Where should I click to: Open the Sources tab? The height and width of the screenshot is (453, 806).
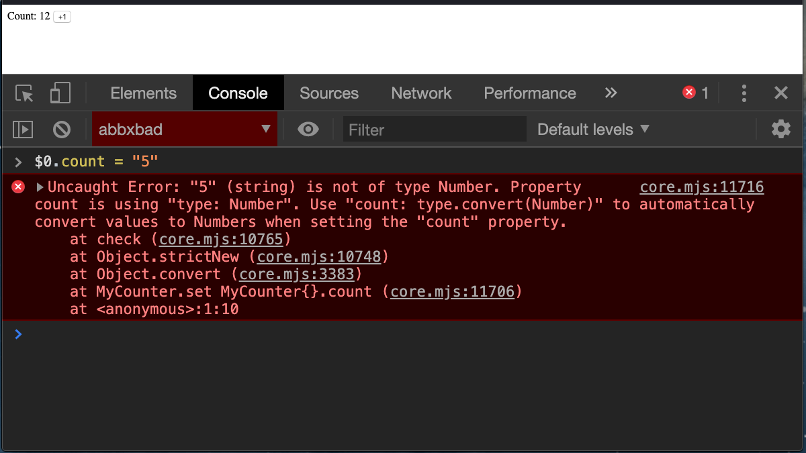[x=329, y=93]
